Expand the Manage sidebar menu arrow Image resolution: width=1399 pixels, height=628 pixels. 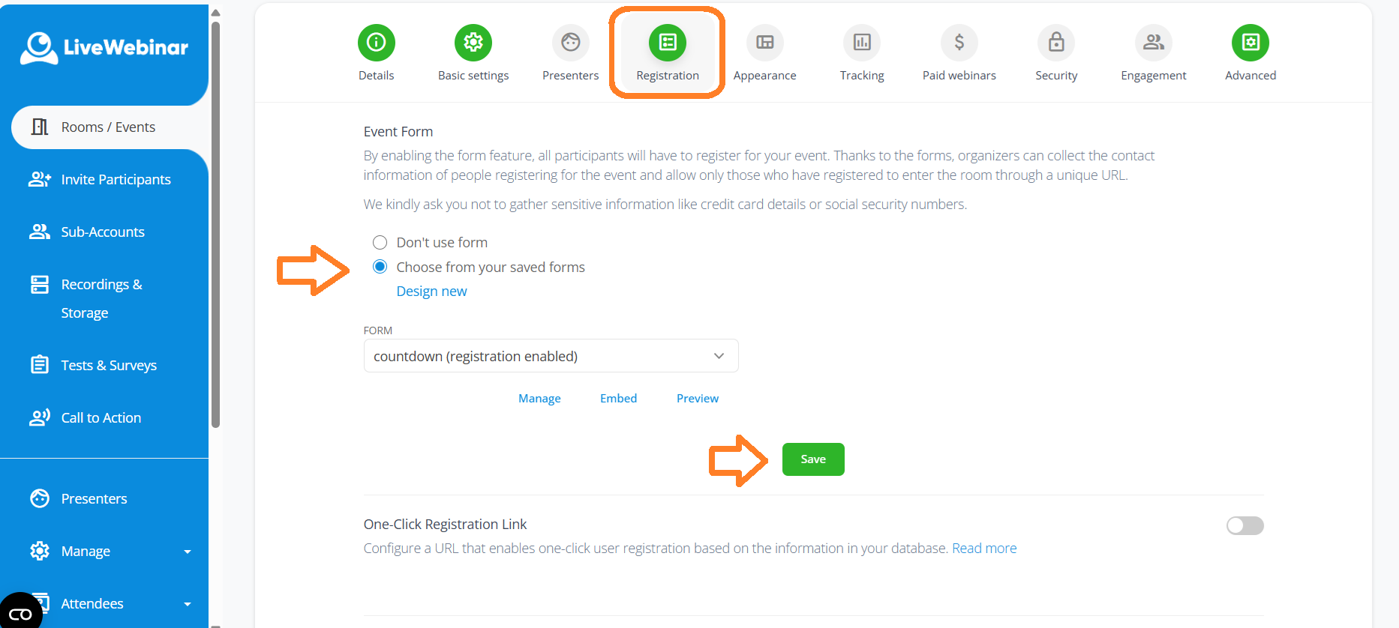[188, 552]
